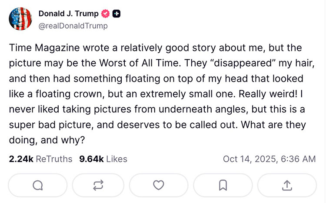View the 9.64k Likes list
The width and height of the screenshot is (326, 203).
[x=103, y=159]
